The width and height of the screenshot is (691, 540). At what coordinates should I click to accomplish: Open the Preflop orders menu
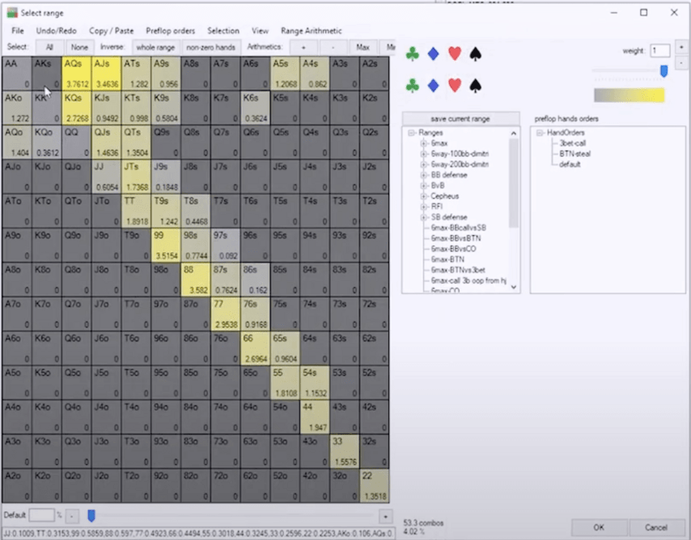pos(170,31)
